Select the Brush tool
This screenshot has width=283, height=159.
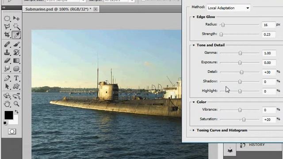(x=16, y=44)
